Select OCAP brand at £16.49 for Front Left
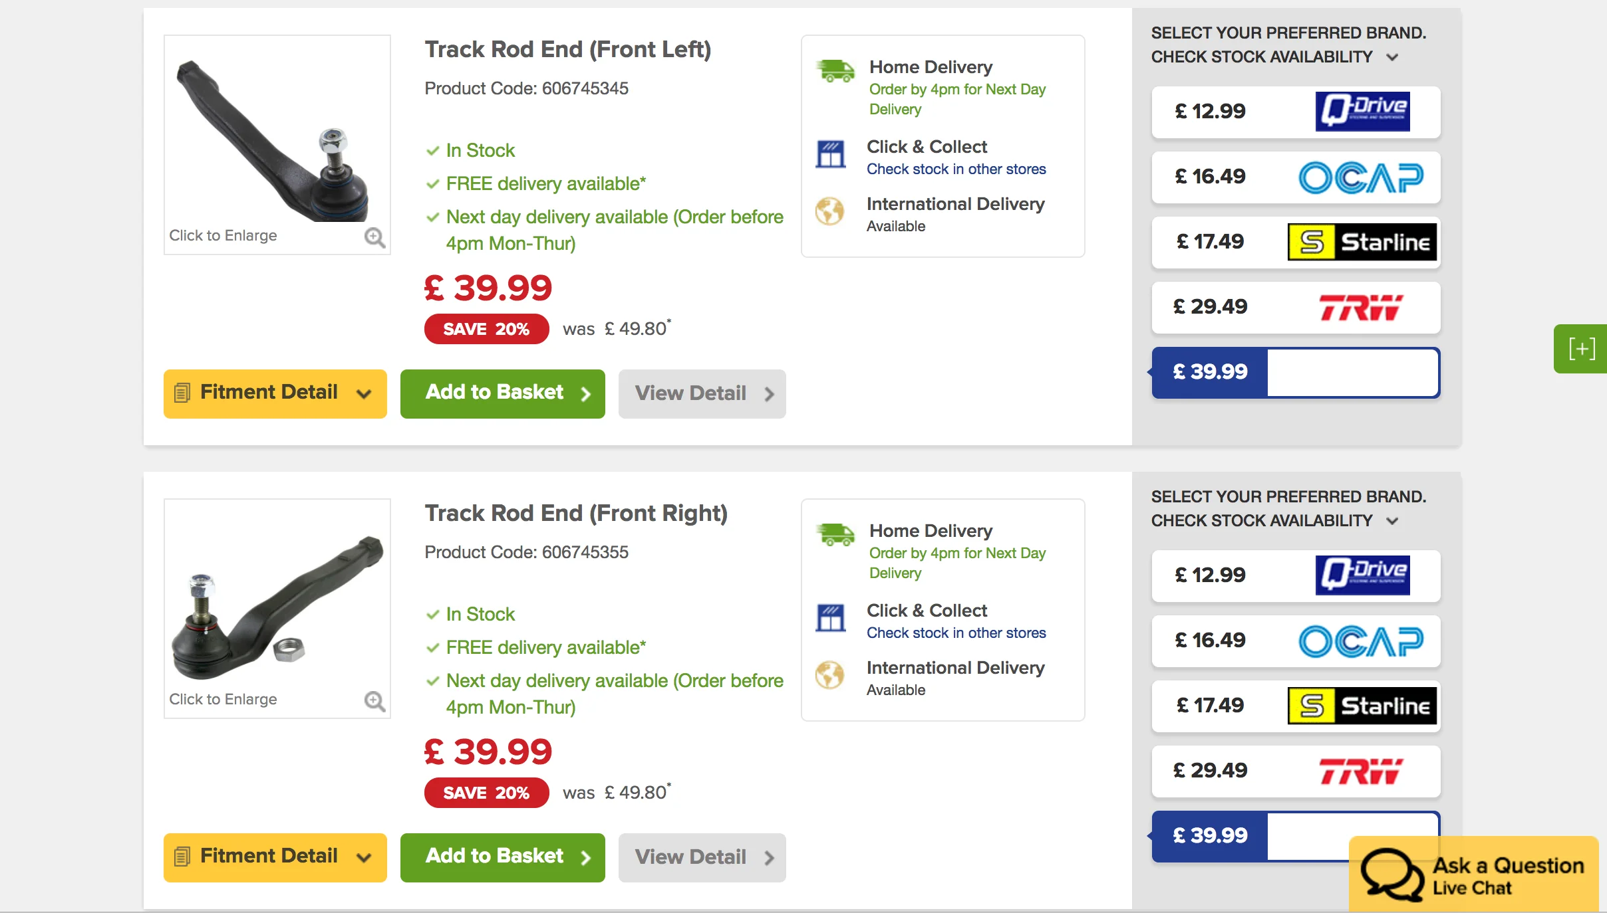 click(x=1296, y=177)
